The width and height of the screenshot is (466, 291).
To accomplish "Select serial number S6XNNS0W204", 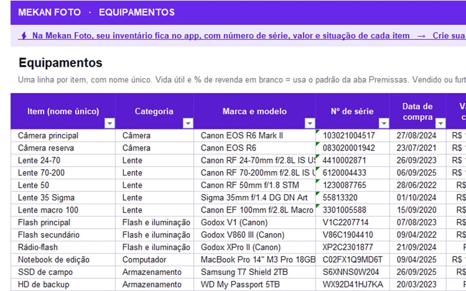I will (353, 272).
